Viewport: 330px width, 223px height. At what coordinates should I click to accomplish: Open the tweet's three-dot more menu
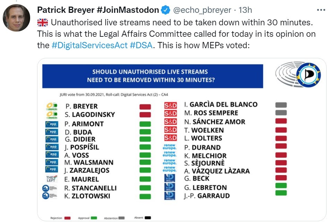(321, 10)
